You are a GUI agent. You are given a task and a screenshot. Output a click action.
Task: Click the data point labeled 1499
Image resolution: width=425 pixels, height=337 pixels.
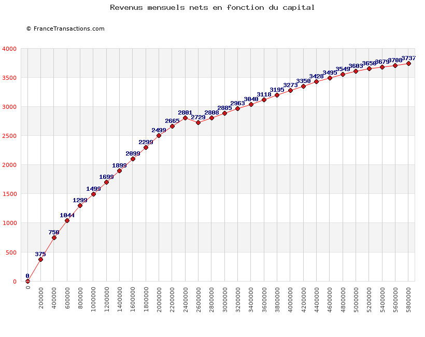click(x=93, y=194)
